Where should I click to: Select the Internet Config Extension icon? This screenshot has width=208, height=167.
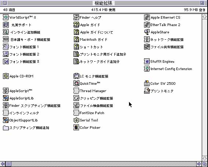pyautogui.click(x=147, y=69)
